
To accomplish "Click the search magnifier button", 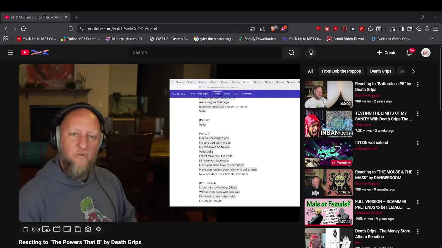I will point(291,52).
